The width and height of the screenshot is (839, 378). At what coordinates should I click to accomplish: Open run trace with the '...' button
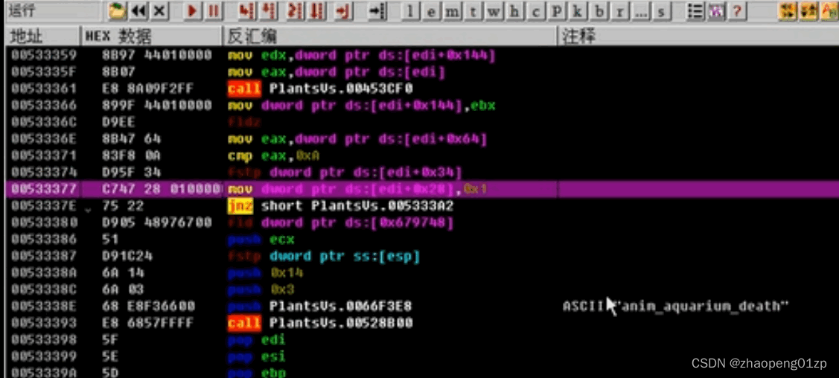(x=640, y=11)
